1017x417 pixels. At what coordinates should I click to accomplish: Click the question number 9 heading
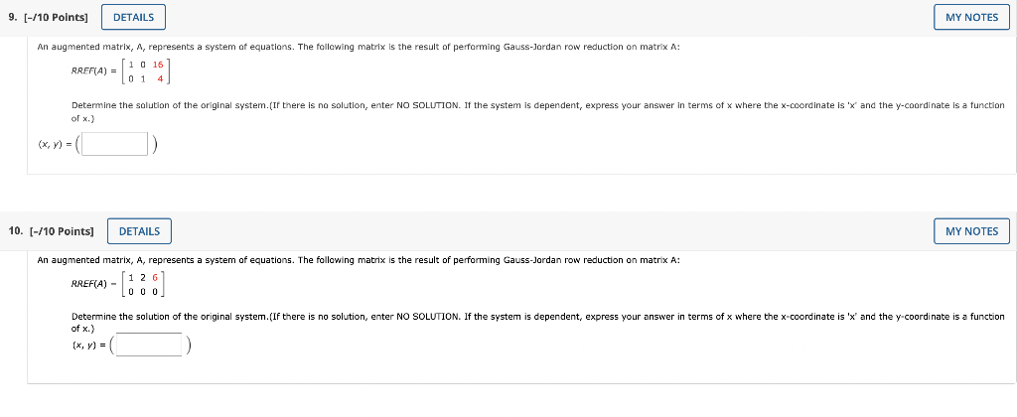pyautogui.click(x=12, y=18)
